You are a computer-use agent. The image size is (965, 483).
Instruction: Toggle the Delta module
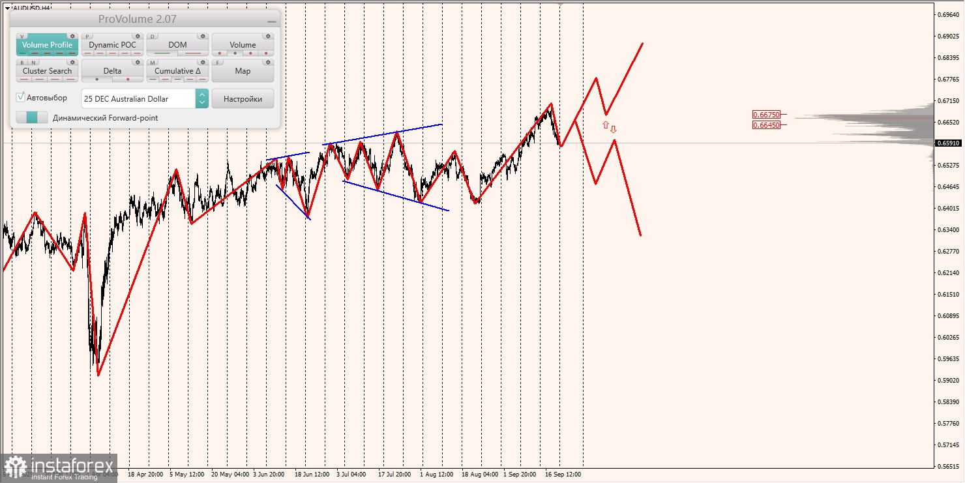pyautogui.click(x=112, y=71)
